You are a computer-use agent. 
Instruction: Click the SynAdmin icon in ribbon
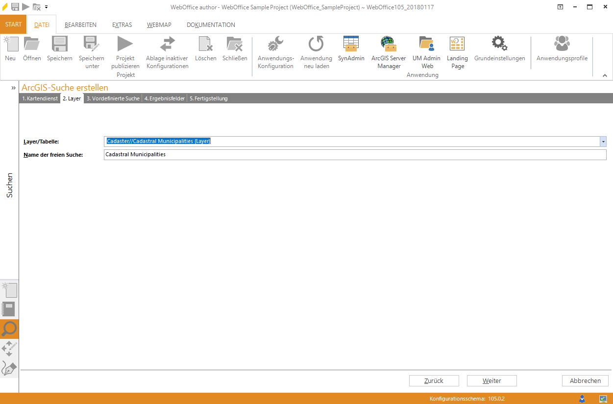(x=351, y=45)
